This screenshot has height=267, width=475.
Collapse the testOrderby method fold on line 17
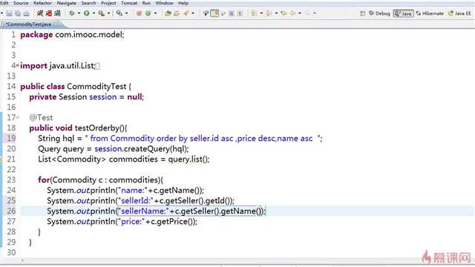tap(18, 117)
